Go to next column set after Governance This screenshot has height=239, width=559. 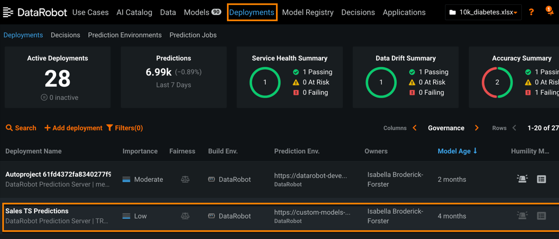tap(477, 128)
